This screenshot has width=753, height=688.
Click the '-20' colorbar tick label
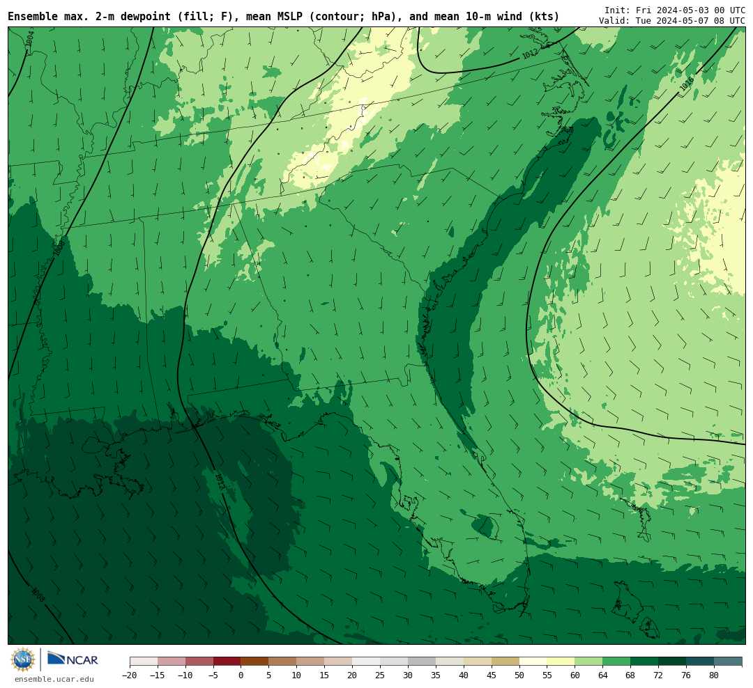click(130, 675)
